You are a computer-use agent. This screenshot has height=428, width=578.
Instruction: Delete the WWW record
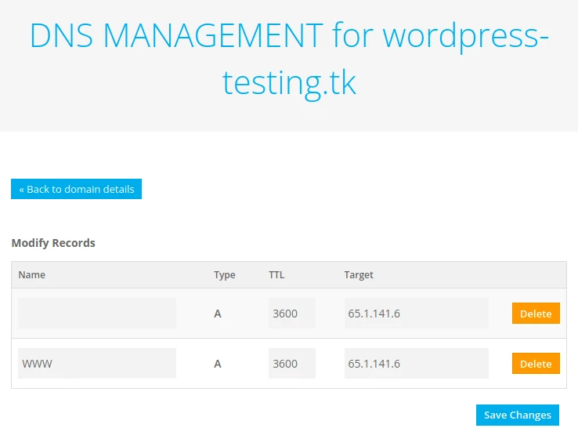click(536, 364)
